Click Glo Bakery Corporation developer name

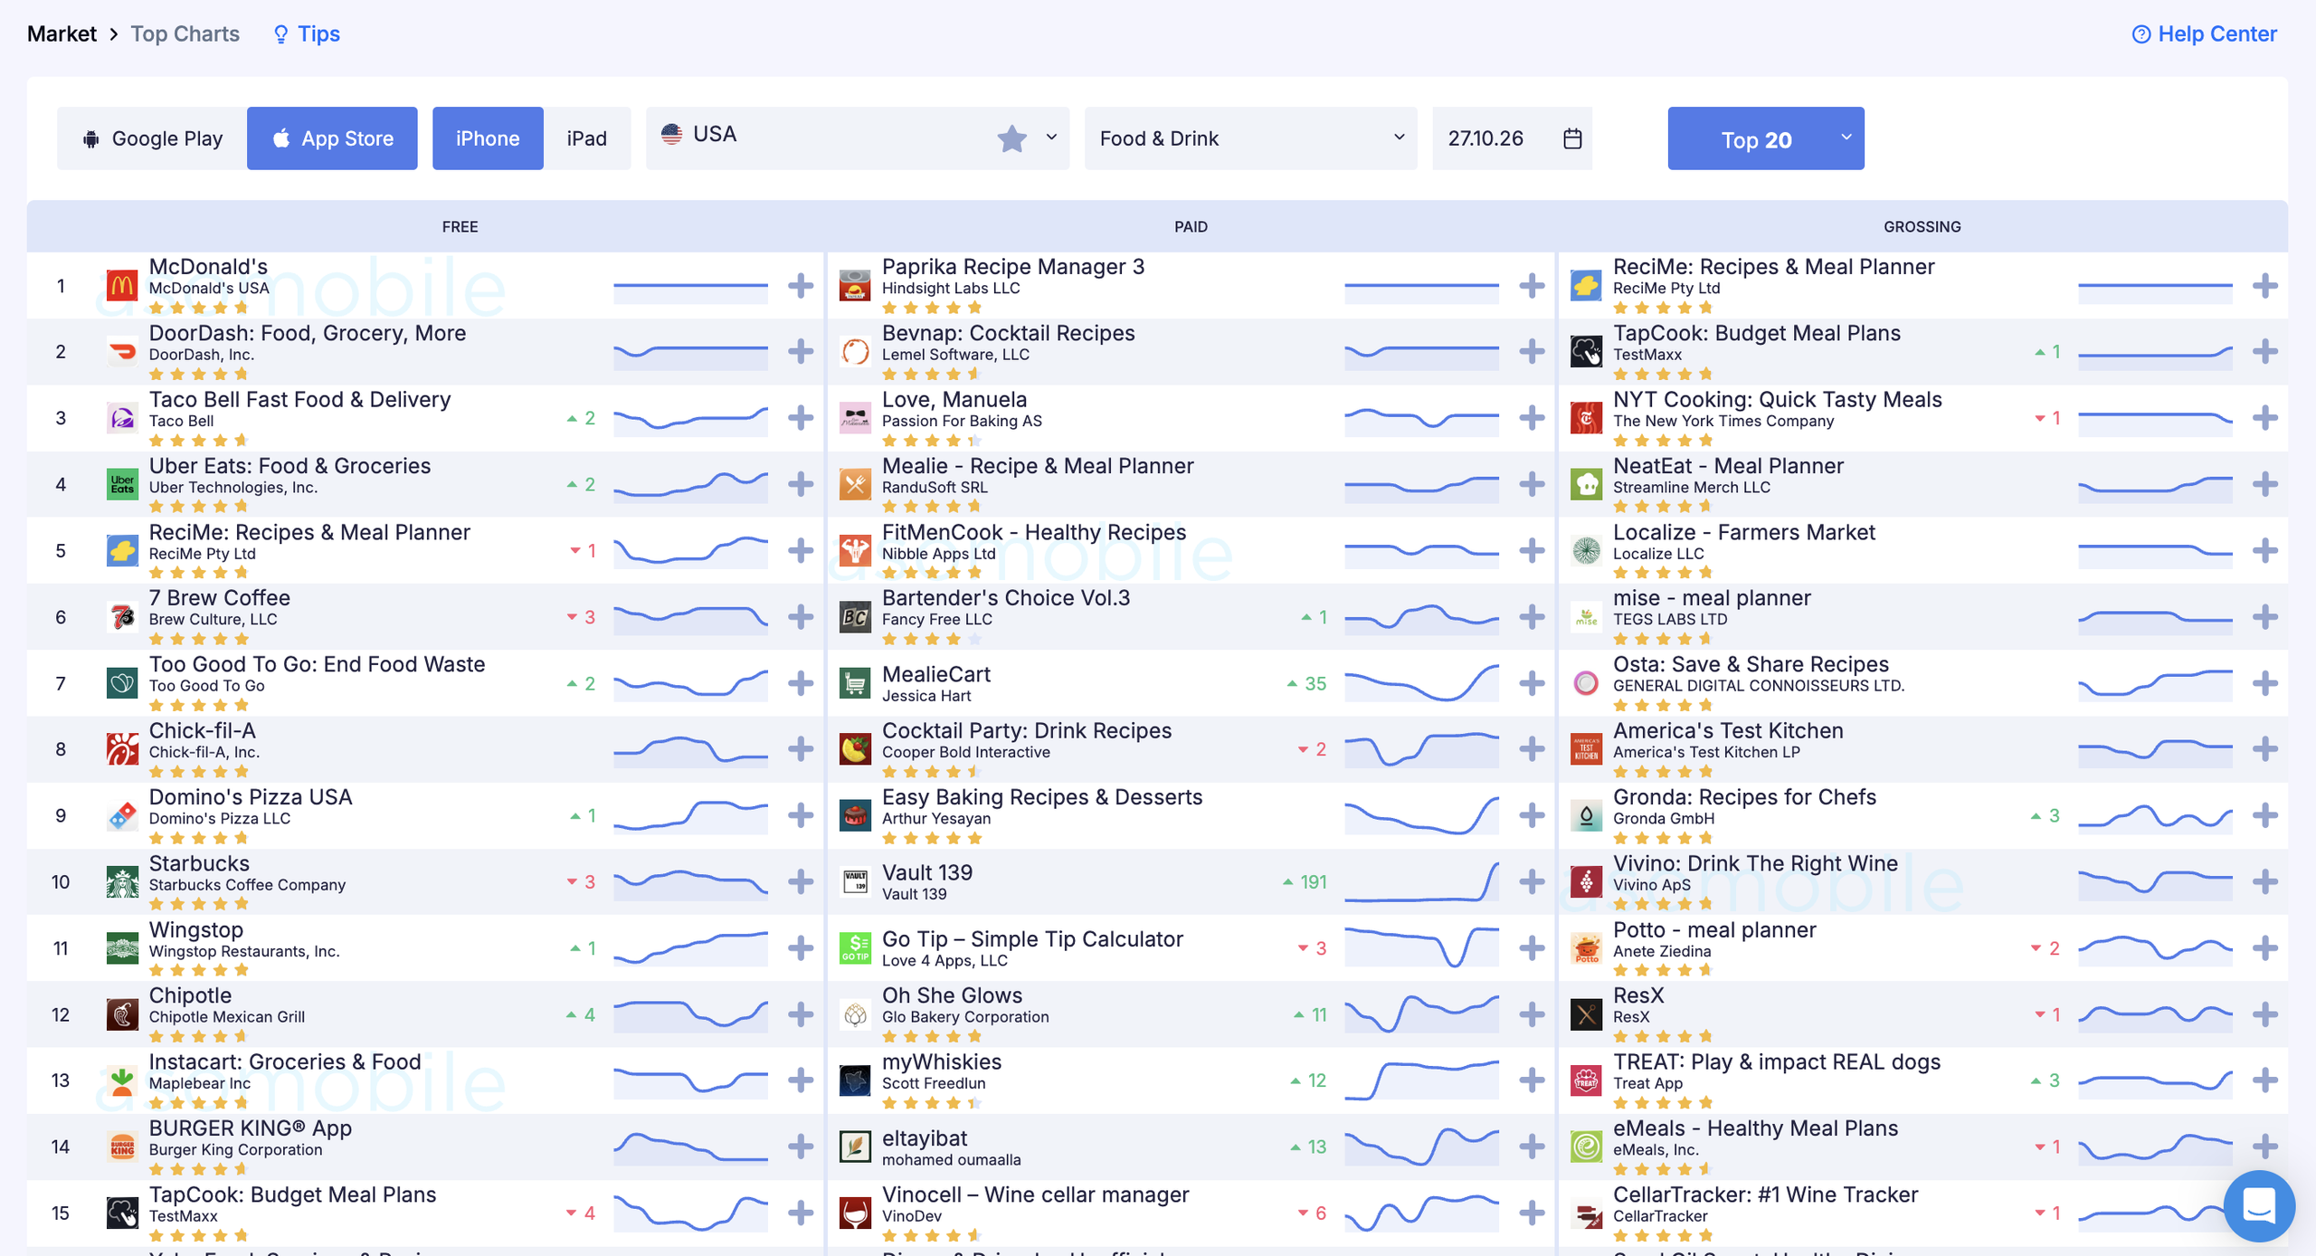tap(965, 1016)
